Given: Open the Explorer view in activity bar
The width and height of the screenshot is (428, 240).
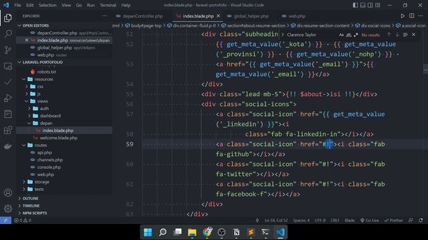Looking at the screenshot, I should click(x=8, y=18).
